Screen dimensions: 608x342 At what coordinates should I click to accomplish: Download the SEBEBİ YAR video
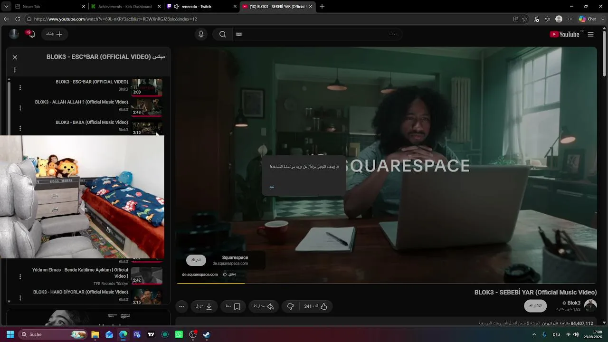pyautogui.click(x=204, y=306)
